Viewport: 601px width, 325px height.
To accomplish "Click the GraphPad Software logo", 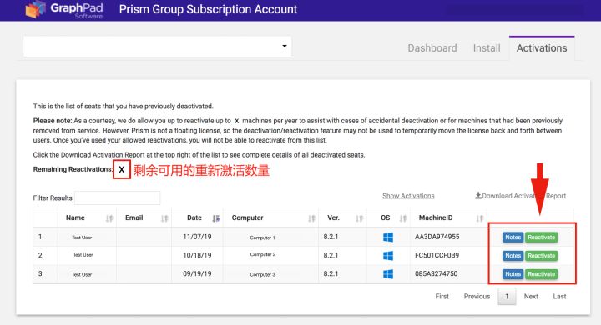I will point(64,9).
